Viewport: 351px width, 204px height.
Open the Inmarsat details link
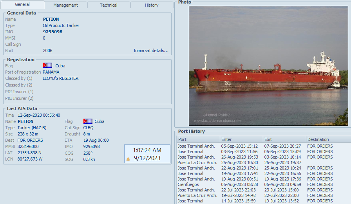coord(151,51)
